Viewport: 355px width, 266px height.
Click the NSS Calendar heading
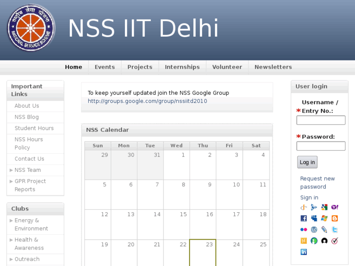coord(107,130)
